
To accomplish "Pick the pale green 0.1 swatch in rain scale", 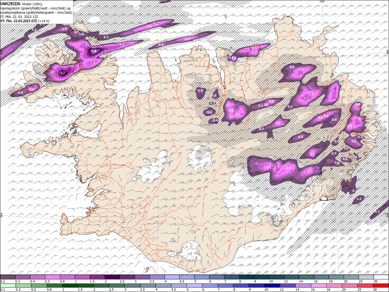I will point(8,286).
